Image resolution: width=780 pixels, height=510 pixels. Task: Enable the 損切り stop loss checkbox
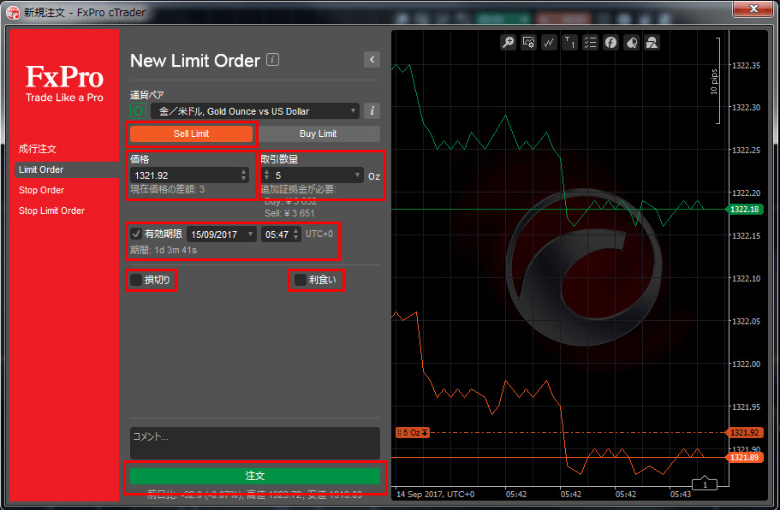136,280
